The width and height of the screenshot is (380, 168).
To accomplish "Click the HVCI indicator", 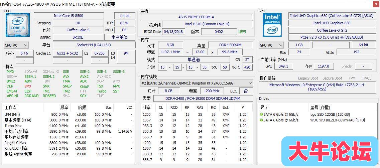I will 367,78.
